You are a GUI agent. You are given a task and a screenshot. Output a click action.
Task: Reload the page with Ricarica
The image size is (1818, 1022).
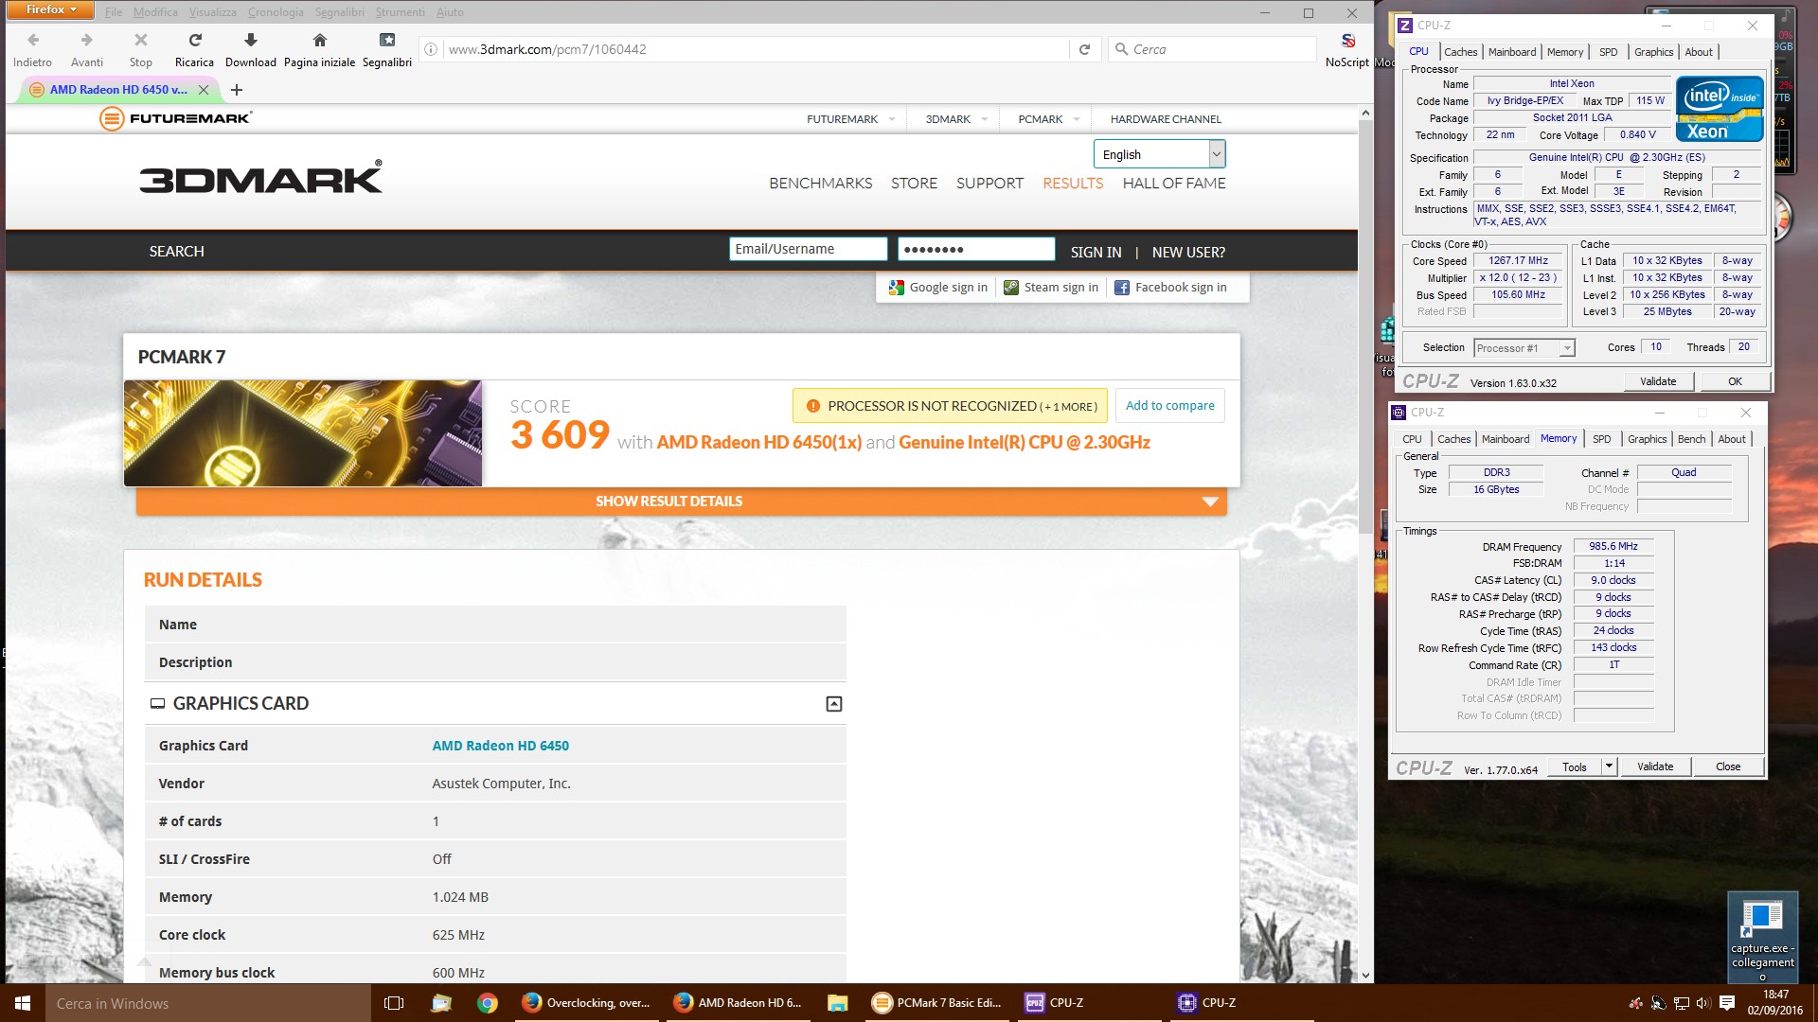pos(195,40)
